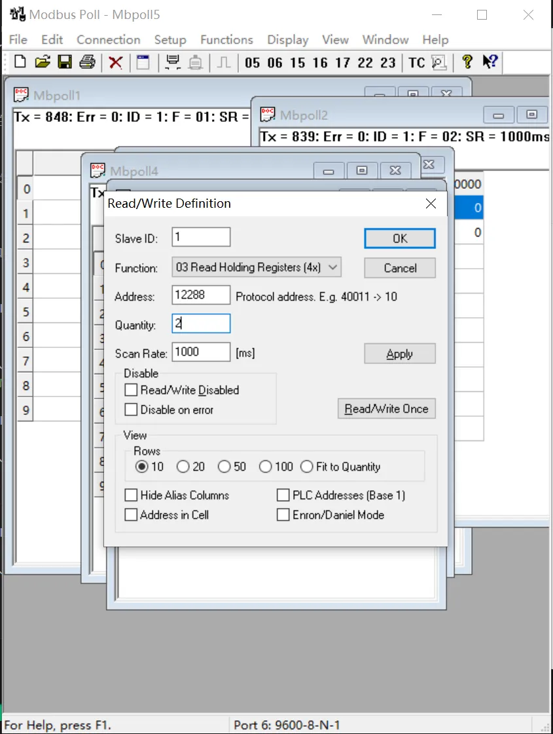The image size is (553, 734).
Task: Open the Read/Write definition window icon
Action: click(143, 62)
